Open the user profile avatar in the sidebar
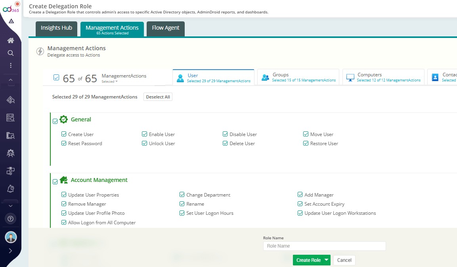 coord(10,237)
